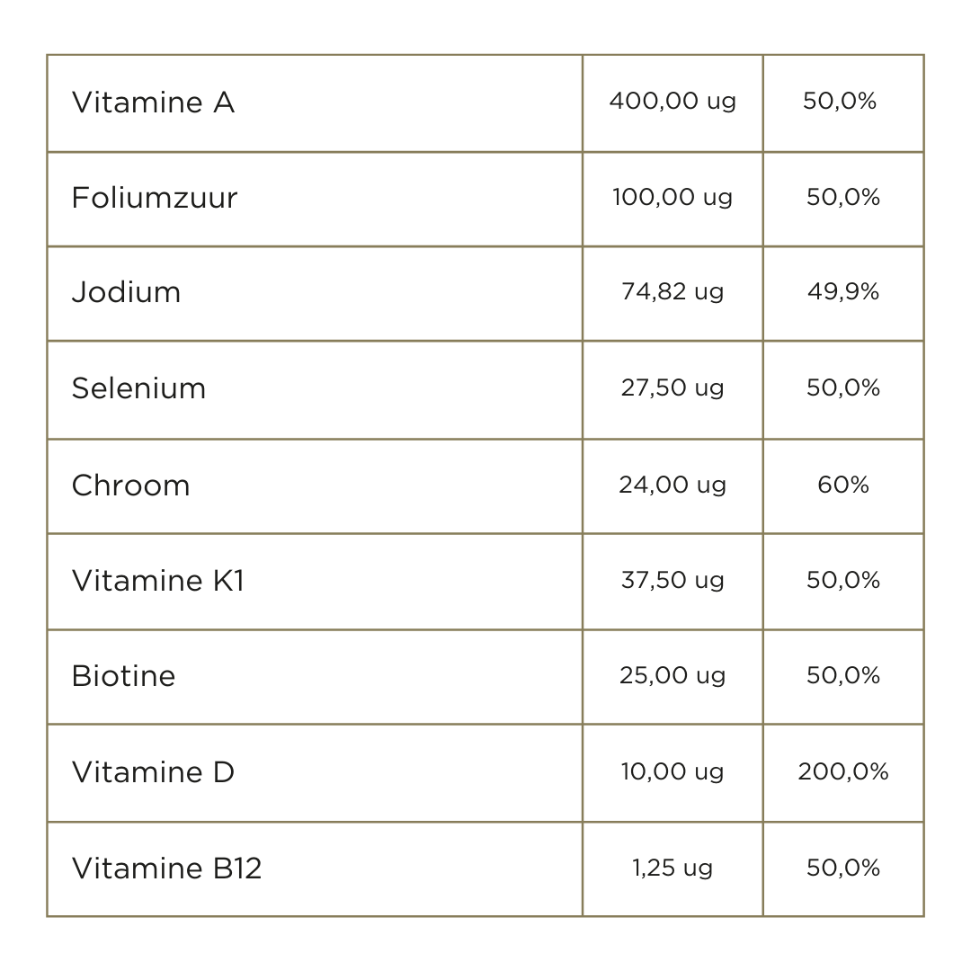The image size is (971, 971).
Task: Select the 37,50 ug value
Action: coord(673,581)
